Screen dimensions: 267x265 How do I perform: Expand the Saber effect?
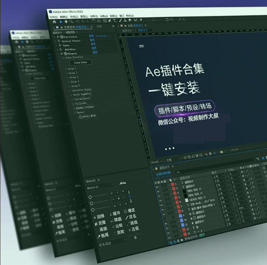click(x=57, y=45)
